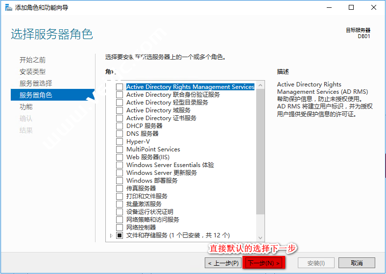Enable 设备运行状况证明 checkbox

(x=120, y=212)
